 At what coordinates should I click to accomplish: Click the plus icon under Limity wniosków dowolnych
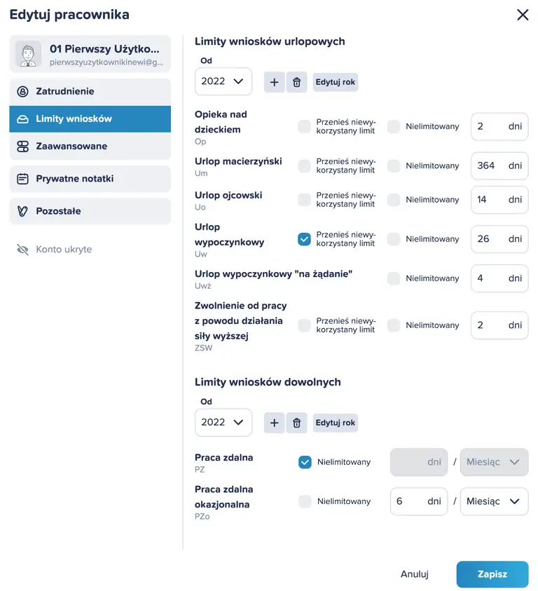[x=274, y=423]
